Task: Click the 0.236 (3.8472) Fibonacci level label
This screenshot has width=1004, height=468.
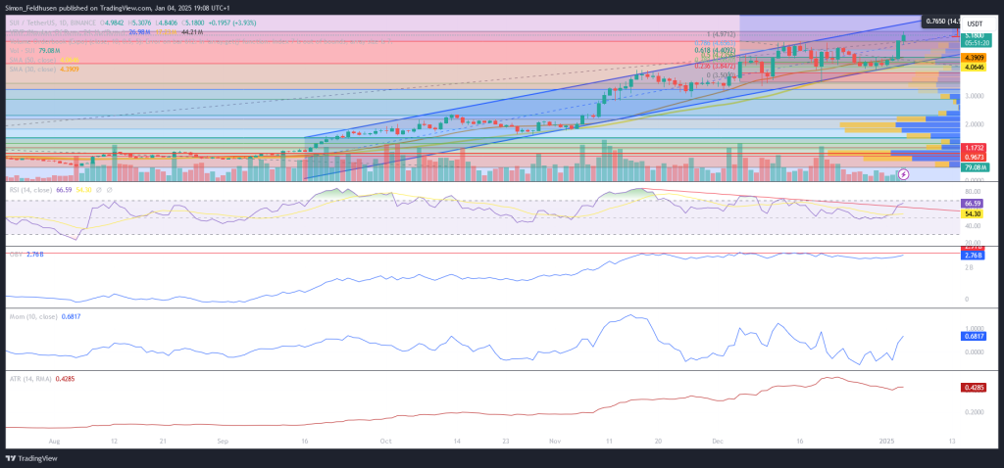Action: pos(715,66)
